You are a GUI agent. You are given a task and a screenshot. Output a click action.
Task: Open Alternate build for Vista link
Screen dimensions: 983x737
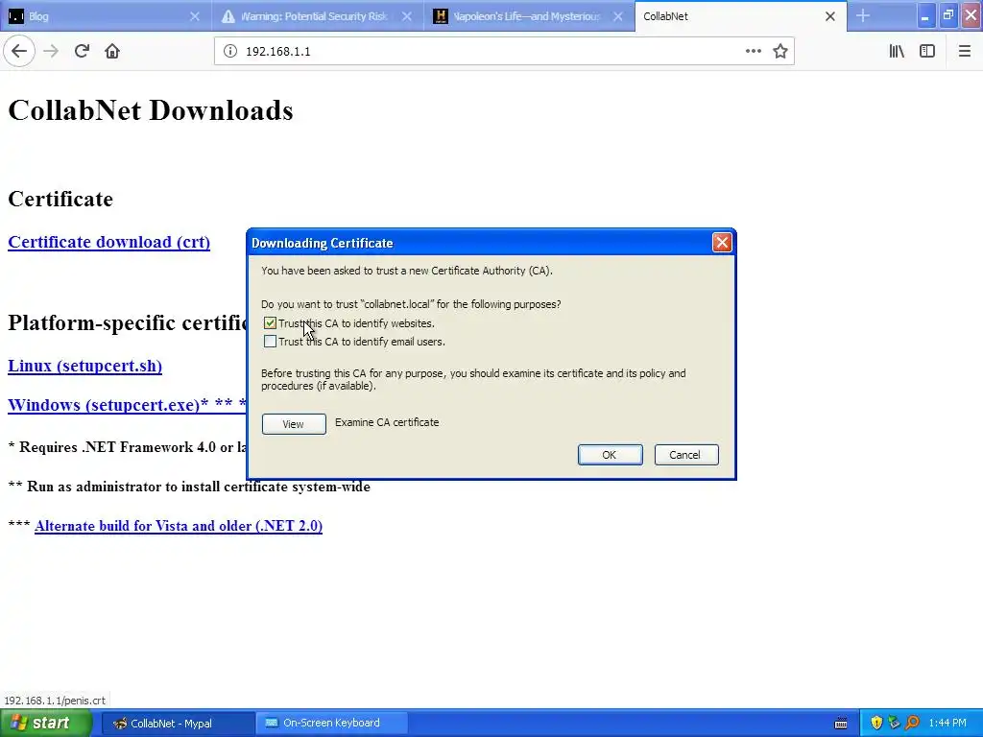179,526
